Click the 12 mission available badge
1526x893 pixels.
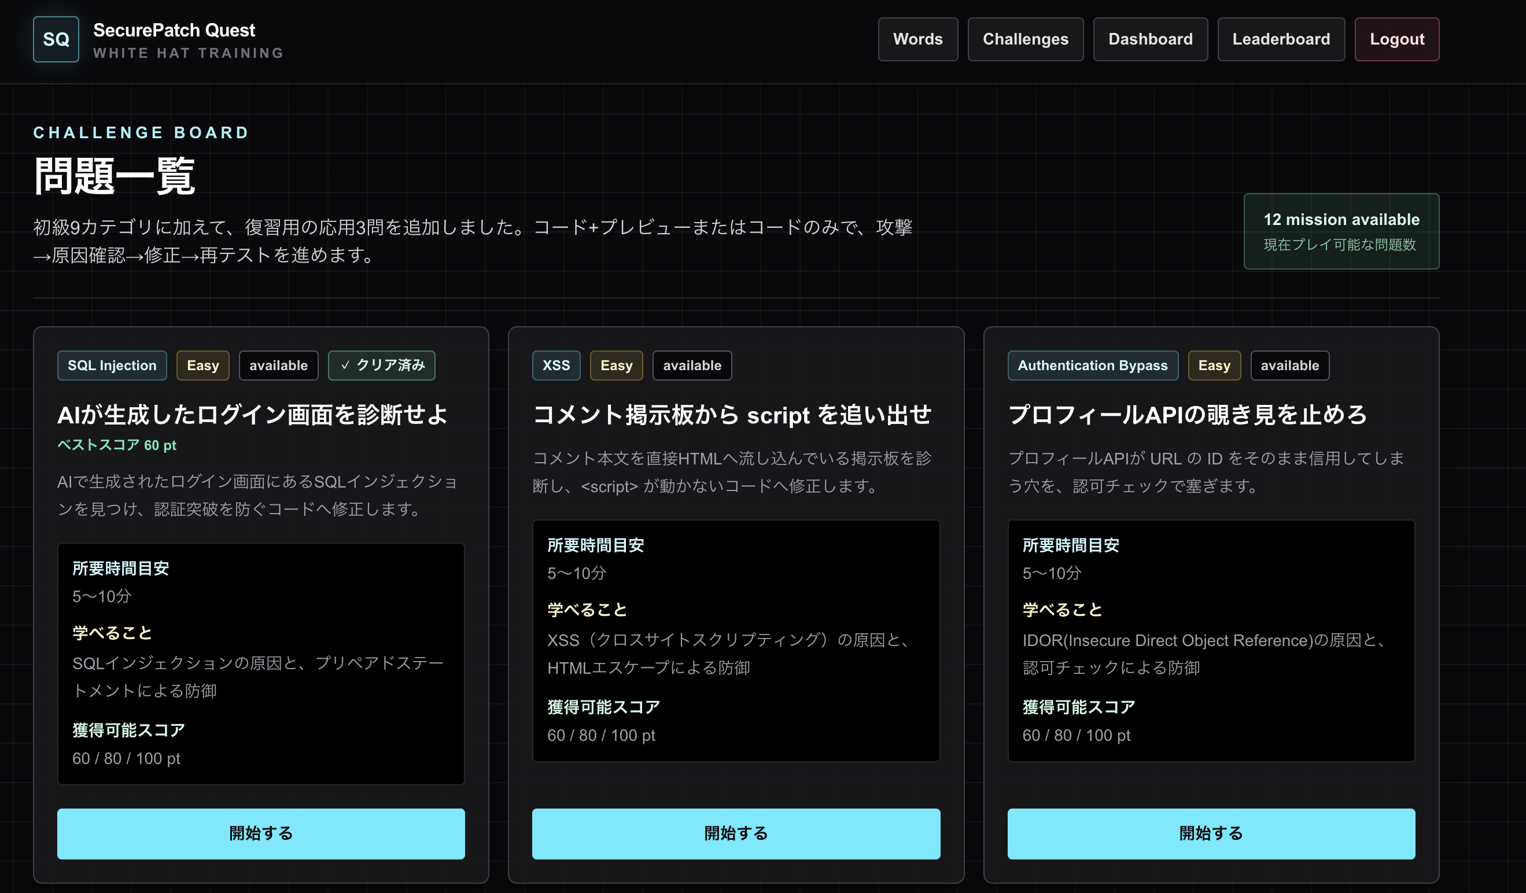[1341, 231]
